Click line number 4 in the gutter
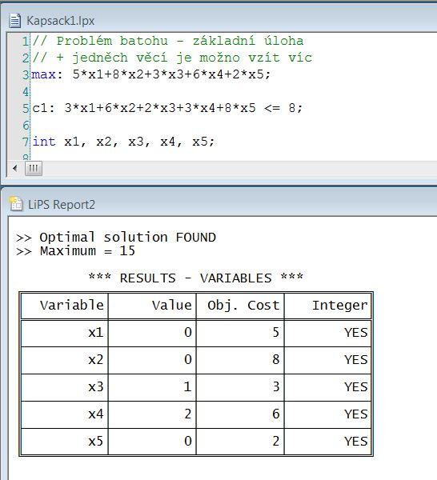Image resolution: width=437 pixels, height=480 pixels. point(25,91)
